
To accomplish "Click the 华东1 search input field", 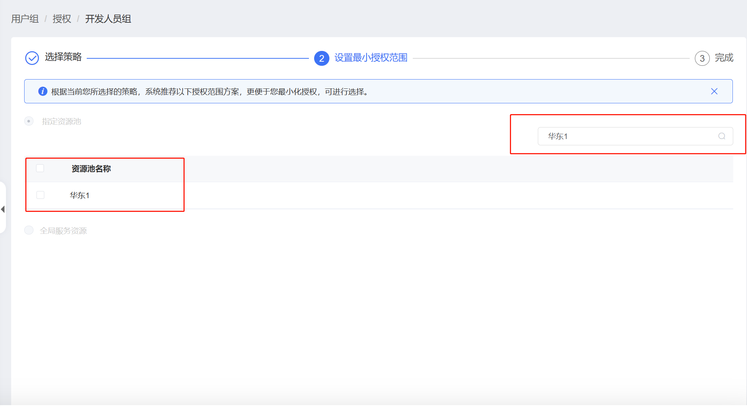I will click(635, 136).
